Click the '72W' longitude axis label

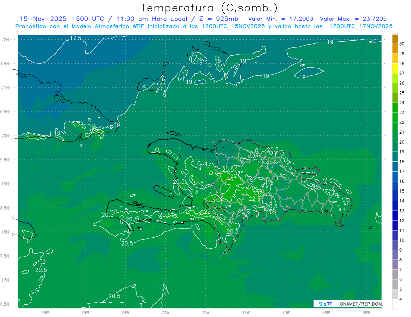point(206,312)
